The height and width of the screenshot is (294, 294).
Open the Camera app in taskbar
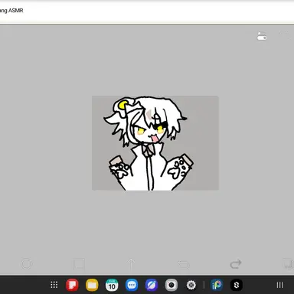(x=171, y=285)
